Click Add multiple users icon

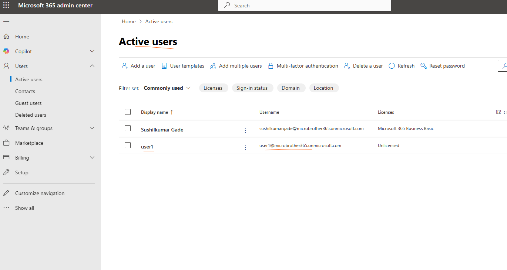(213, 66)
